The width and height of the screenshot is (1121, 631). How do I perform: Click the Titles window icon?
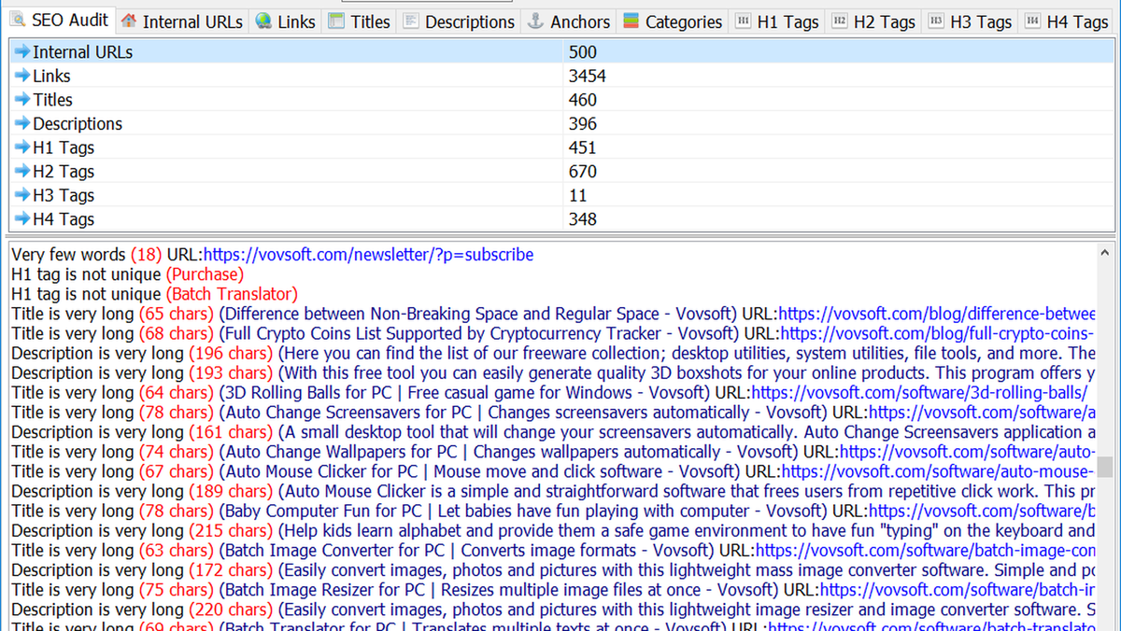[x=336, y=21]
